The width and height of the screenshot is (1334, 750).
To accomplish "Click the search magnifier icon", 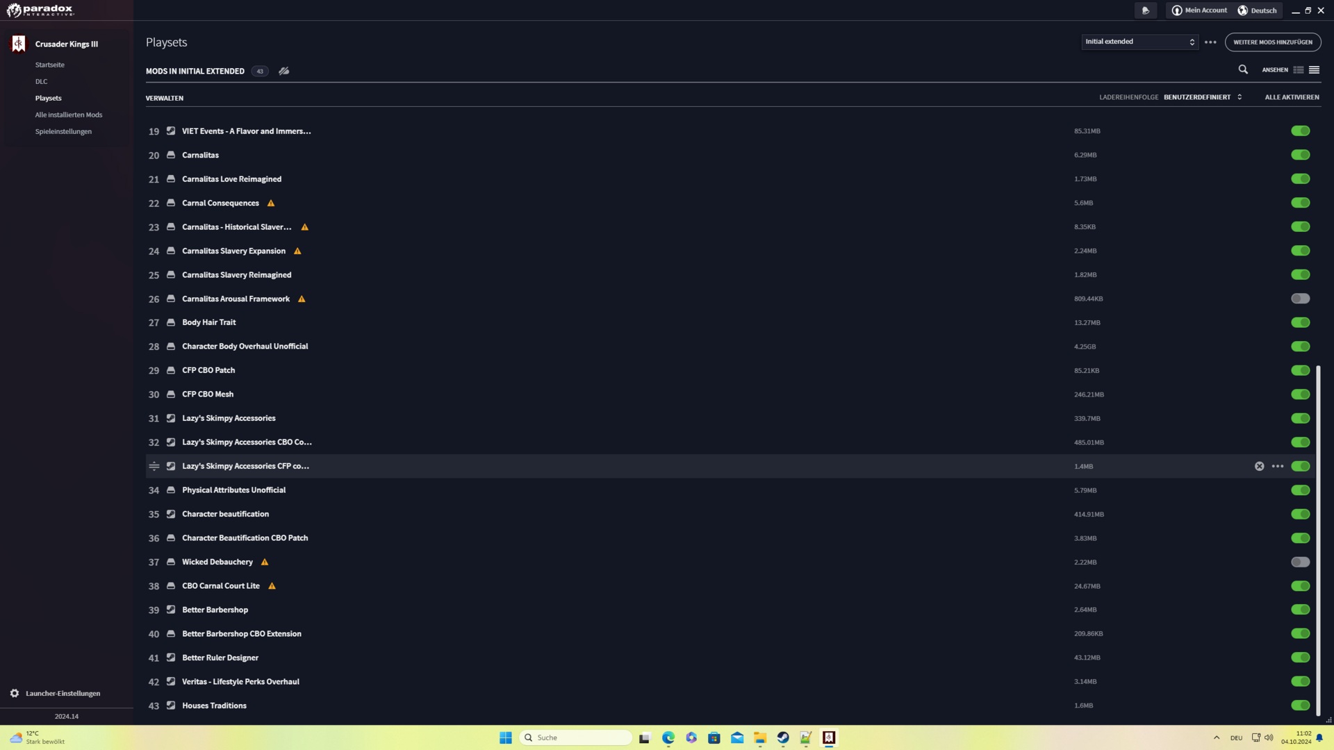I will pyautogui.click(x=1243, y=69).
